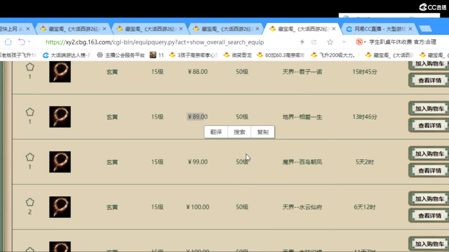Viewport: 449px width, 252px height.
Task: View details of the 水云仙府 item
Action: tap(429, 216)
